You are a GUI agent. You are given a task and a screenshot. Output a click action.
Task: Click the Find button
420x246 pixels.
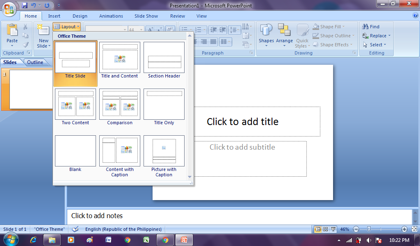(370, 26)
